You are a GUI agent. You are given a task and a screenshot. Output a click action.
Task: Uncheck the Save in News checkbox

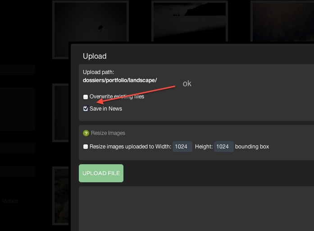(86, 109)
